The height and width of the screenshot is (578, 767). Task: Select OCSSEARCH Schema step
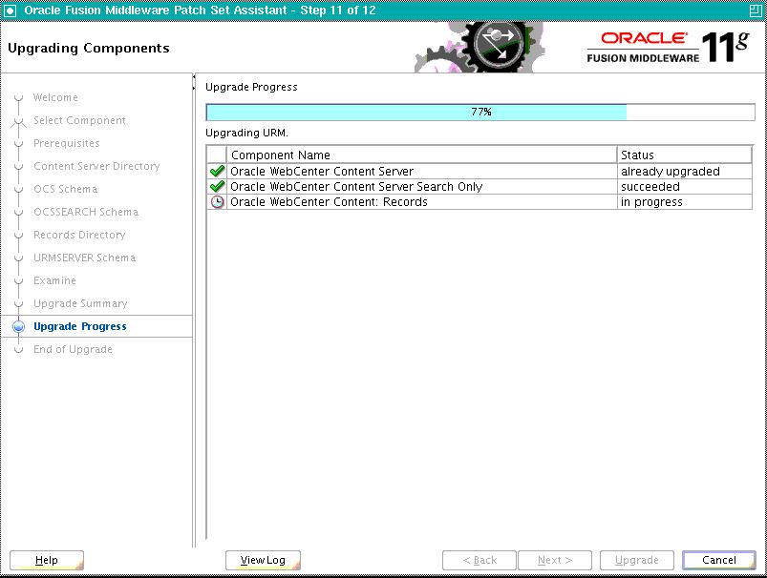pyautogui.click(x=86, y=212)
